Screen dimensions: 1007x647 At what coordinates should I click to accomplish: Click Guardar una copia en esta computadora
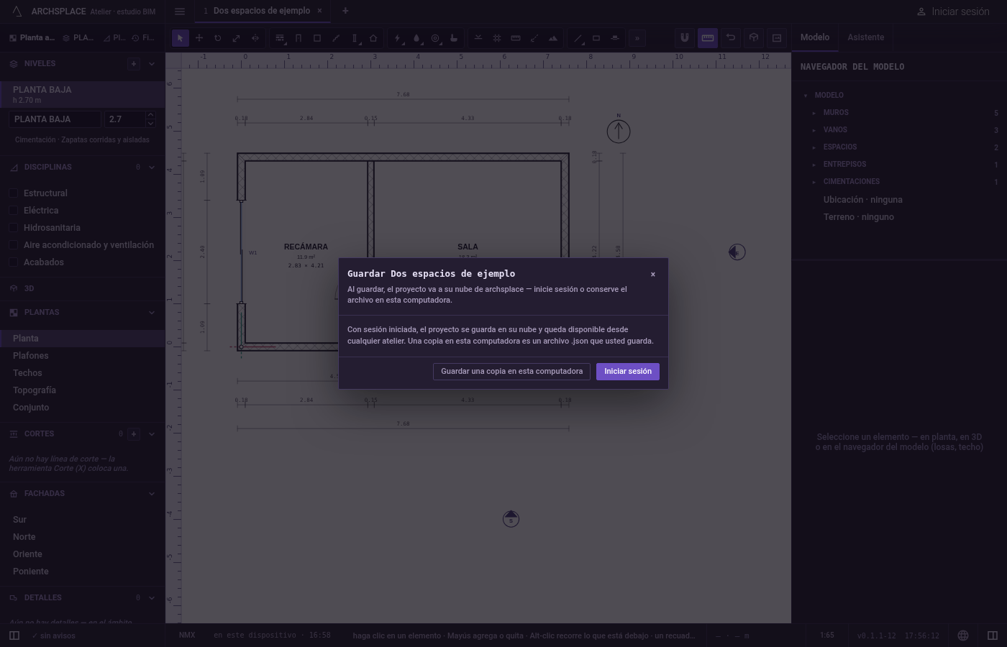click(512, 372)
